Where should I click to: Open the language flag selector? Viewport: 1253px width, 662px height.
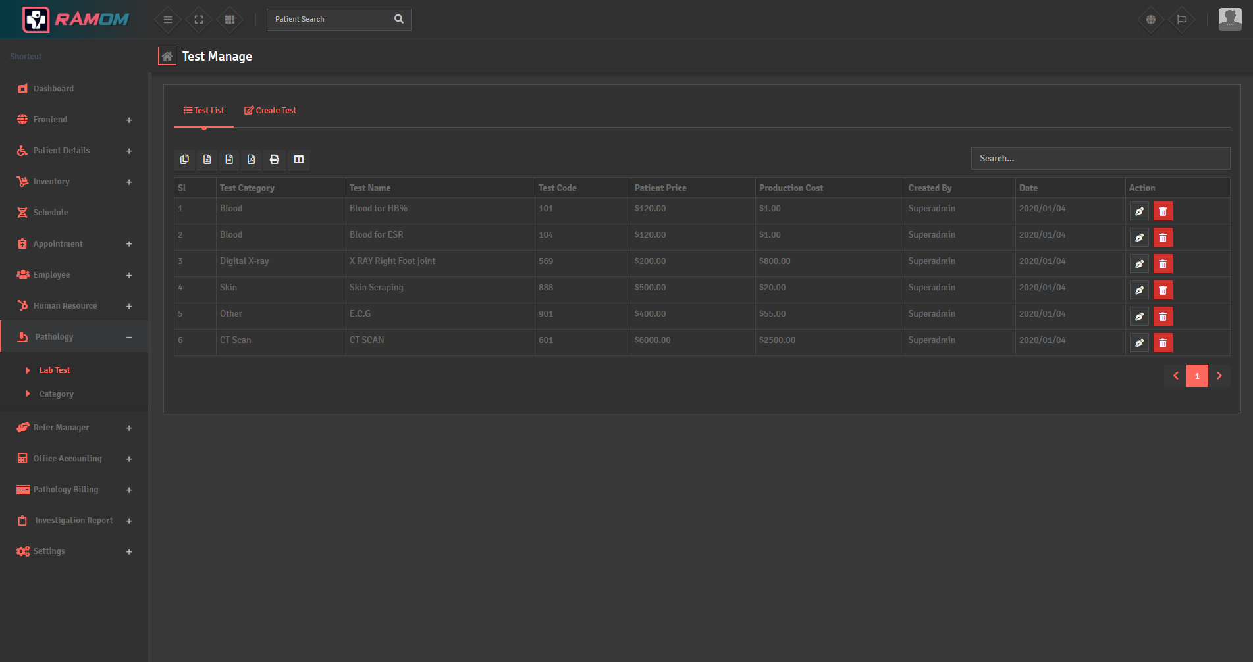click(1182, 19)
